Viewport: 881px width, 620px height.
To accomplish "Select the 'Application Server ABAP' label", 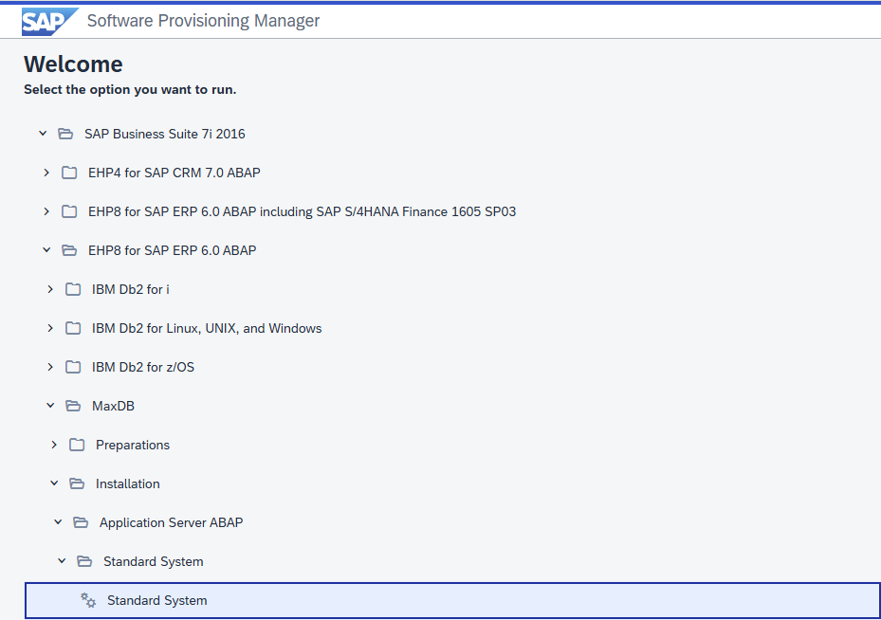I will (172, 522).
